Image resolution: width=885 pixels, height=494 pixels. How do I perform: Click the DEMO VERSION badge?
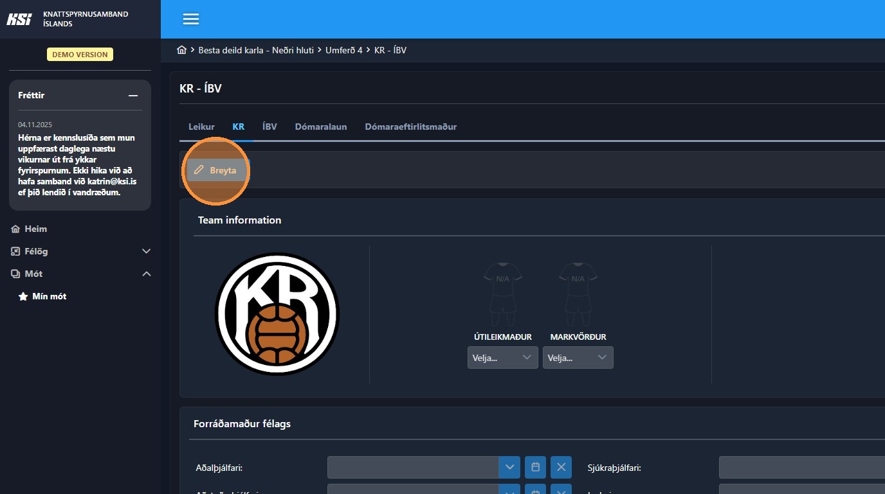click(x=80, y=55)
